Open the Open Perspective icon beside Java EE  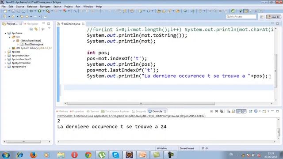(x=262, y=17)
